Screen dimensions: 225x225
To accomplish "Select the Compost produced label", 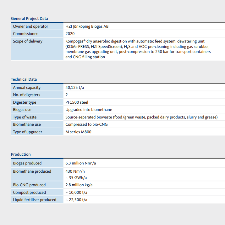I will (x=29, y=193).
